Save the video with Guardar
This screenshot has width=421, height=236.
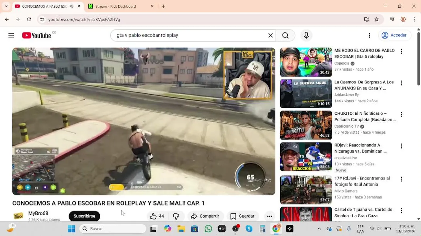tap(242, 216)
